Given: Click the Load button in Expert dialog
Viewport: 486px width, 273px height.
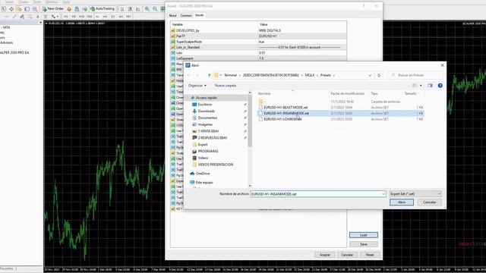Looking at the screenshot, I should (364, 235).
